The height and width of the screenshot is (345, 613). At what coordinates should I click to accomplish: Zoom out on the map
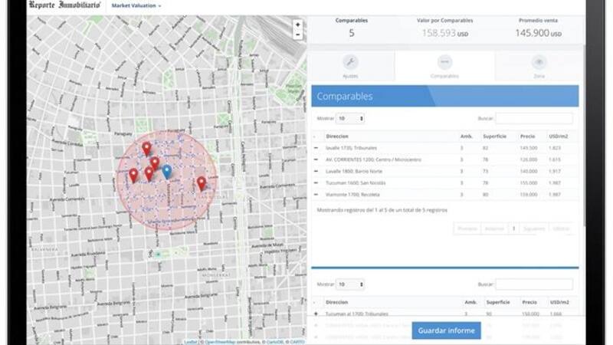point(297,35)
